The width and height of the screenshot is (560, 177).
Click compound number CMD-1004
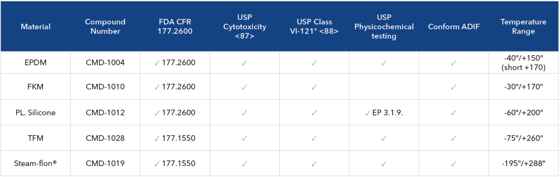(x=105, y=63)
